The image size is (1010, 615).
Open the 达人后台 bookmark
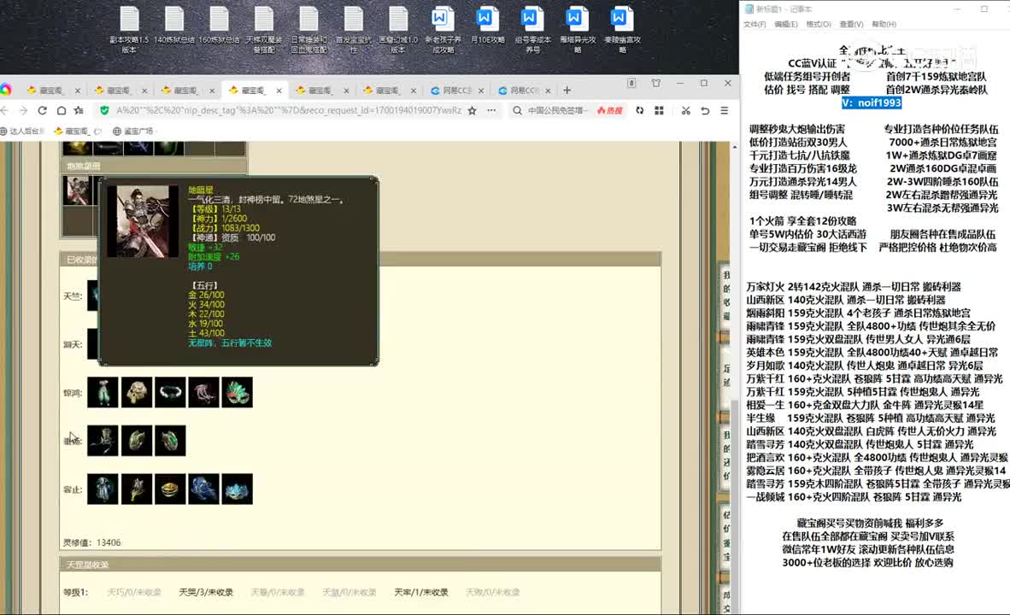click(x=22, y=131)
